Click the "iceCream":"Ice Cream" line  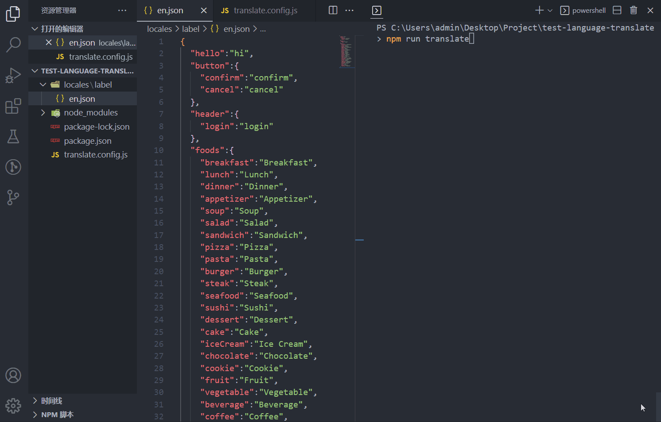(x=256, y=344)
